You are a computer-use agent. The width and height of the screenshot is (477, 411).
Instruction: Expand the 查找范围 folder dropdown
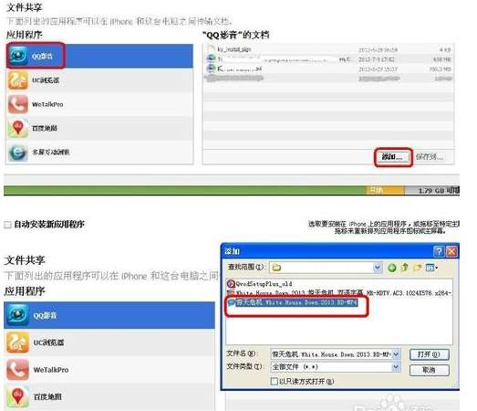tap(378, 268)
